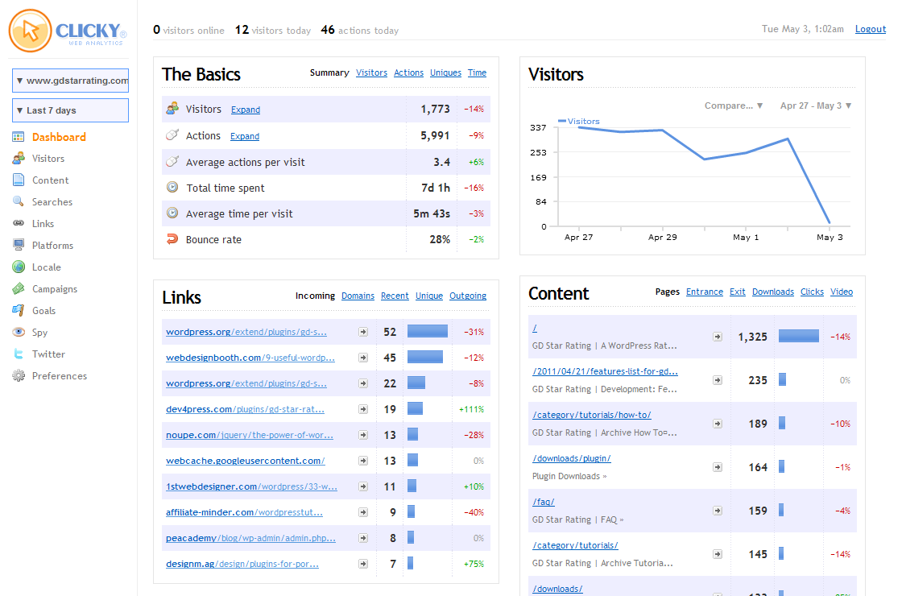Switch Links panel to Outgoing tab

point(468,296)
